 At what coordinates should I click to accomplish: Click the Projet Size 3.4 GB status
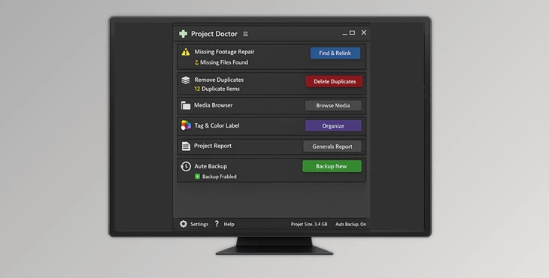click(309, 224)
